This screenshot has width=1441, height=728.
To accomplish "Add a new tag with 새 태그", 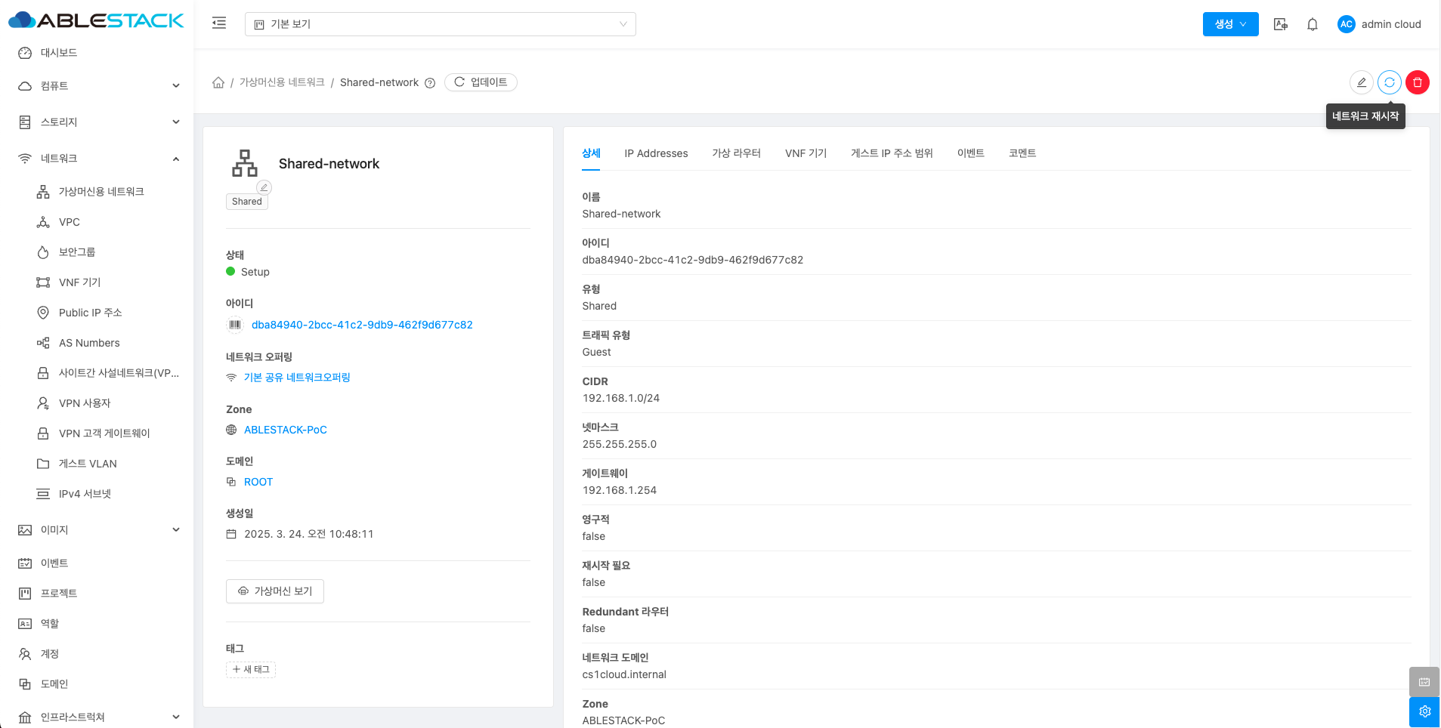I will point(251,670).
